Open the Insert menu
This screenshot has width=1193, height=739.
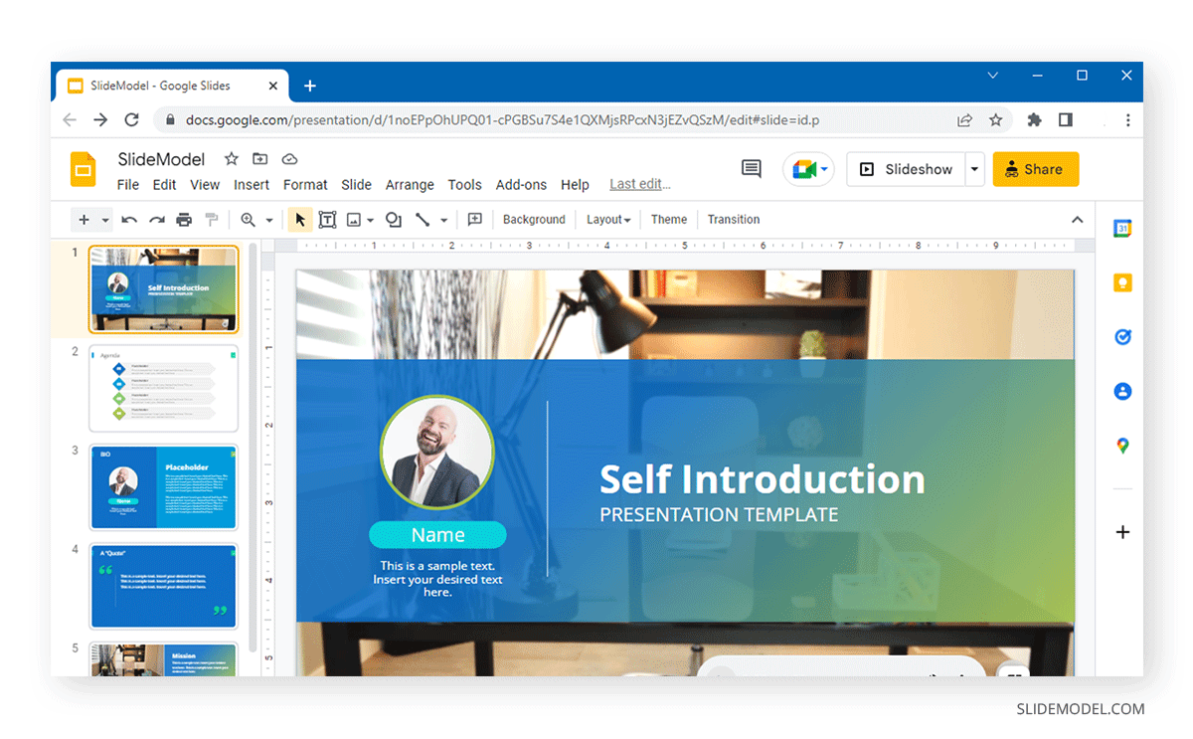click(x=252, y=184)
